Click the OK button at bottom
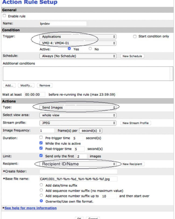This screenshot has width=175, height=219. (79, 218)
